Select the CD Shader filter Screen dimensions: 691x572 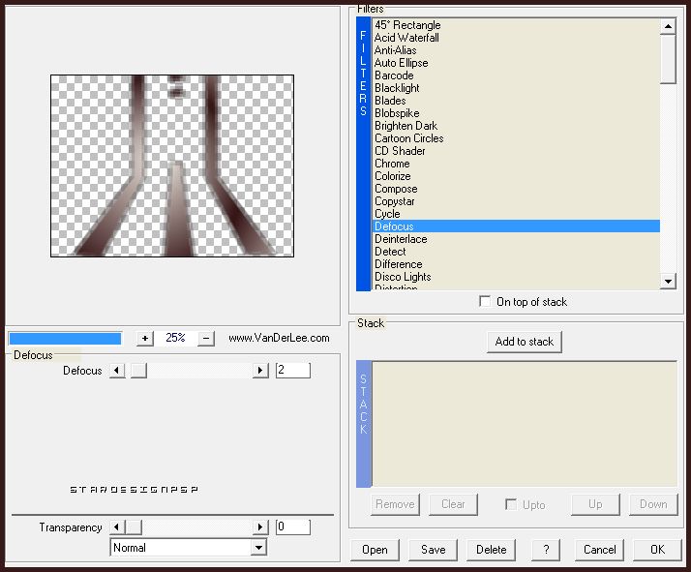(516, 151)
